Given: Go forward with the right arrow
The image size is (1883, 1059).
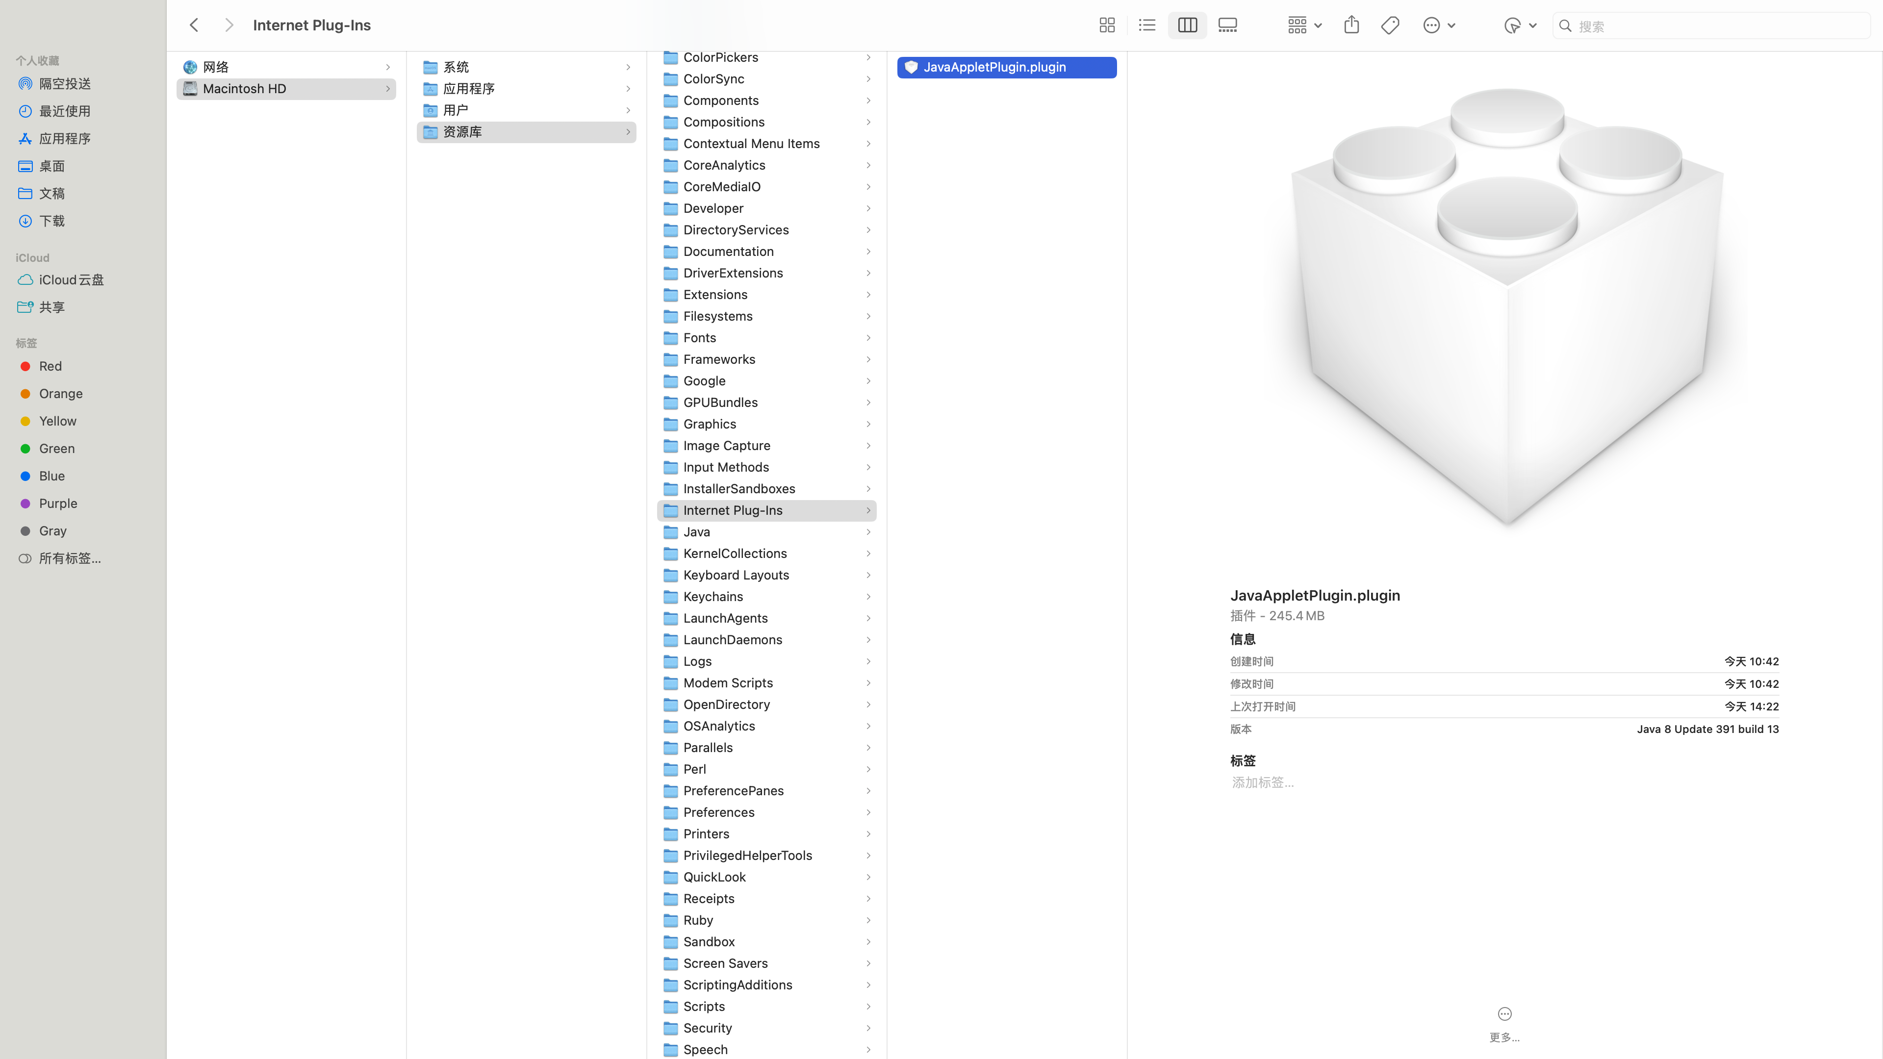Looking at the screenshot, I should (229, 25).
